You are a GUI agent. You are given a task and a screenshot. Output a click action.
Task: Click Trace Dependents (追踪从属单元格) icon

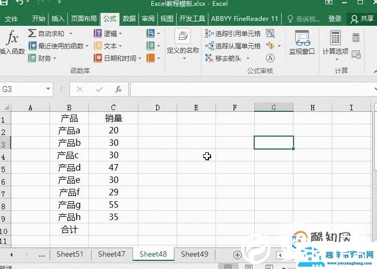(210, 46)
